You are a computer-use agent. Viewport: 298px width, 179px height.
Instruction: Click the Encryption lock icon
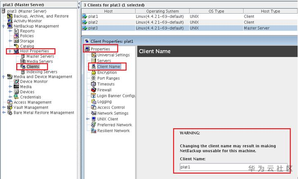[93, 72]
